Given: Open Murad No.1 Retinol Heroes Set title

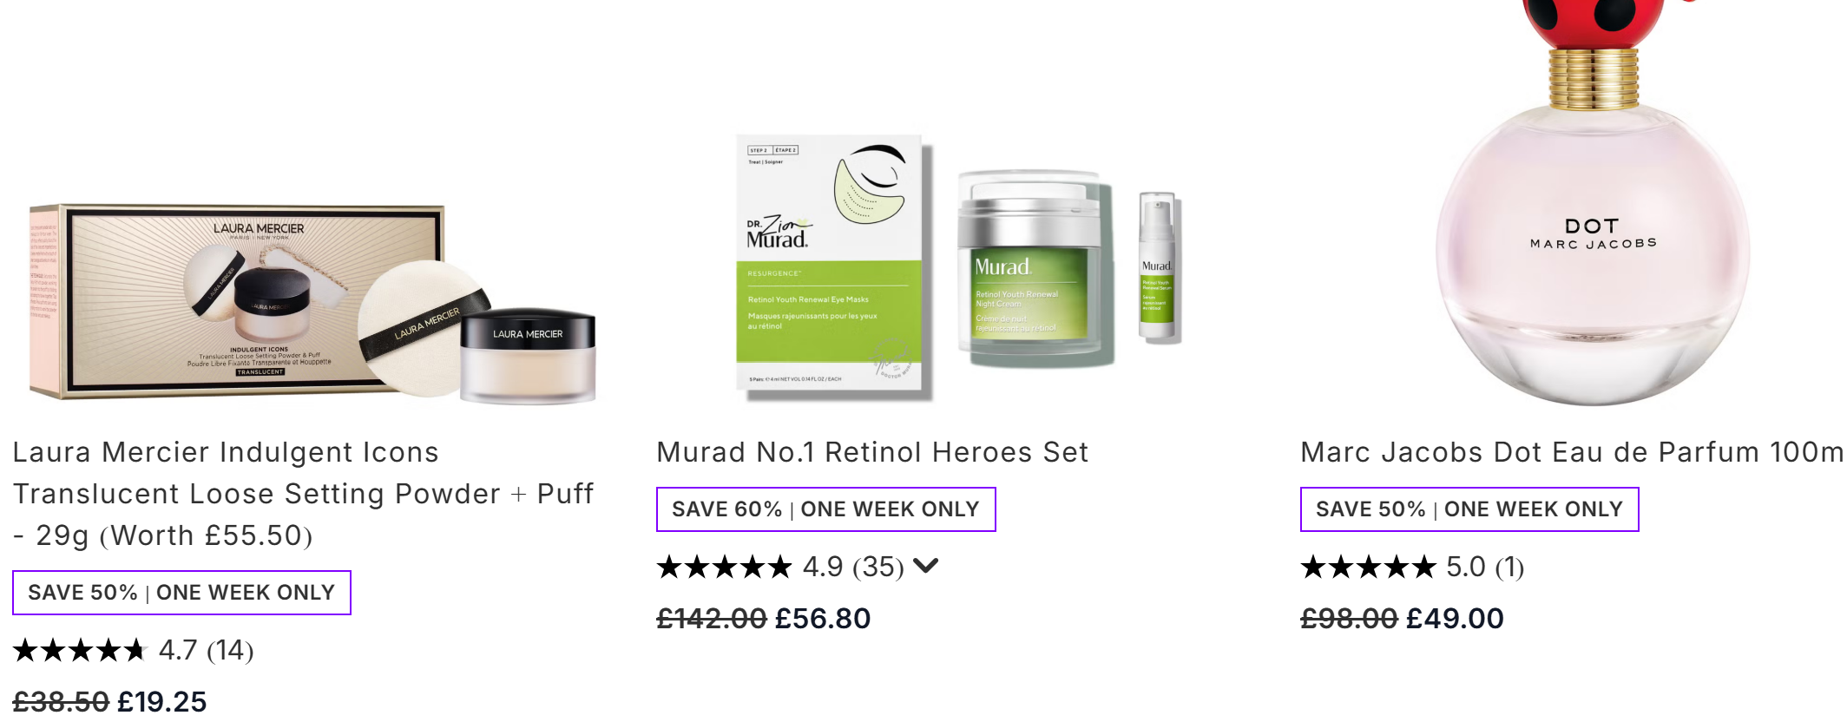Looking at the screenshot, I should (872, 452).
